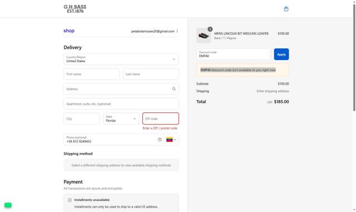
Task: Click the Apartment, suite optional field
Action: 121,104
